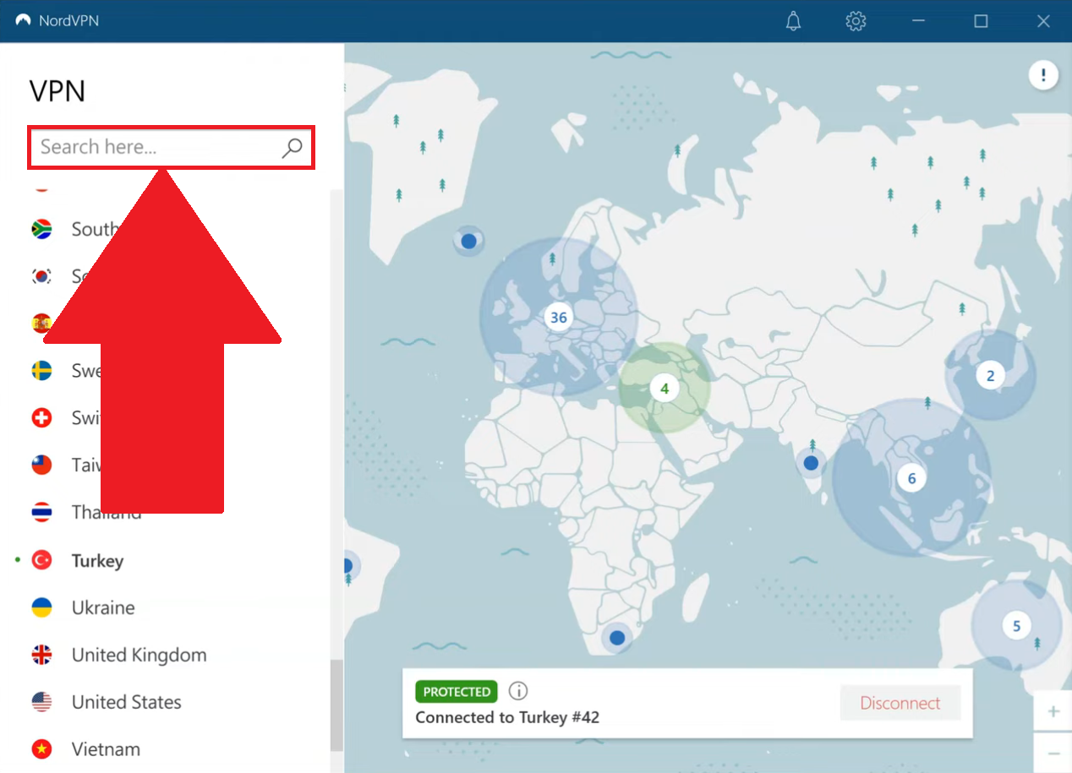Viewport: 1072px width, 773px height.
Task: Click the Vietnam flag icon
Action: click(41, 749)
